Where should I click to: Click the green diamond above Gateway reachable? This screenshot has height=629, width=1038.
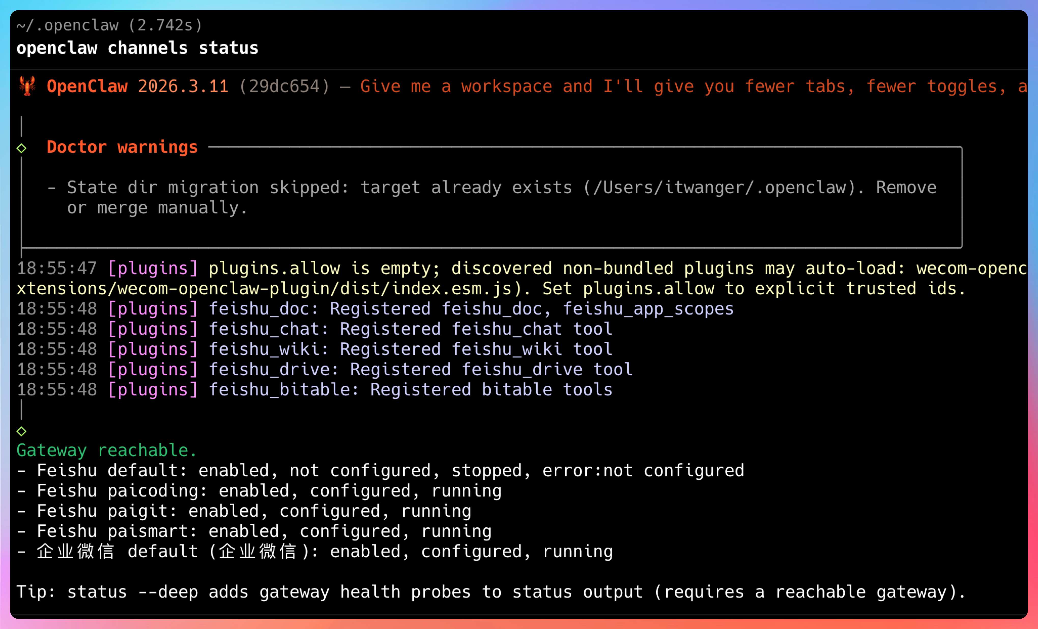coord(21,431)
